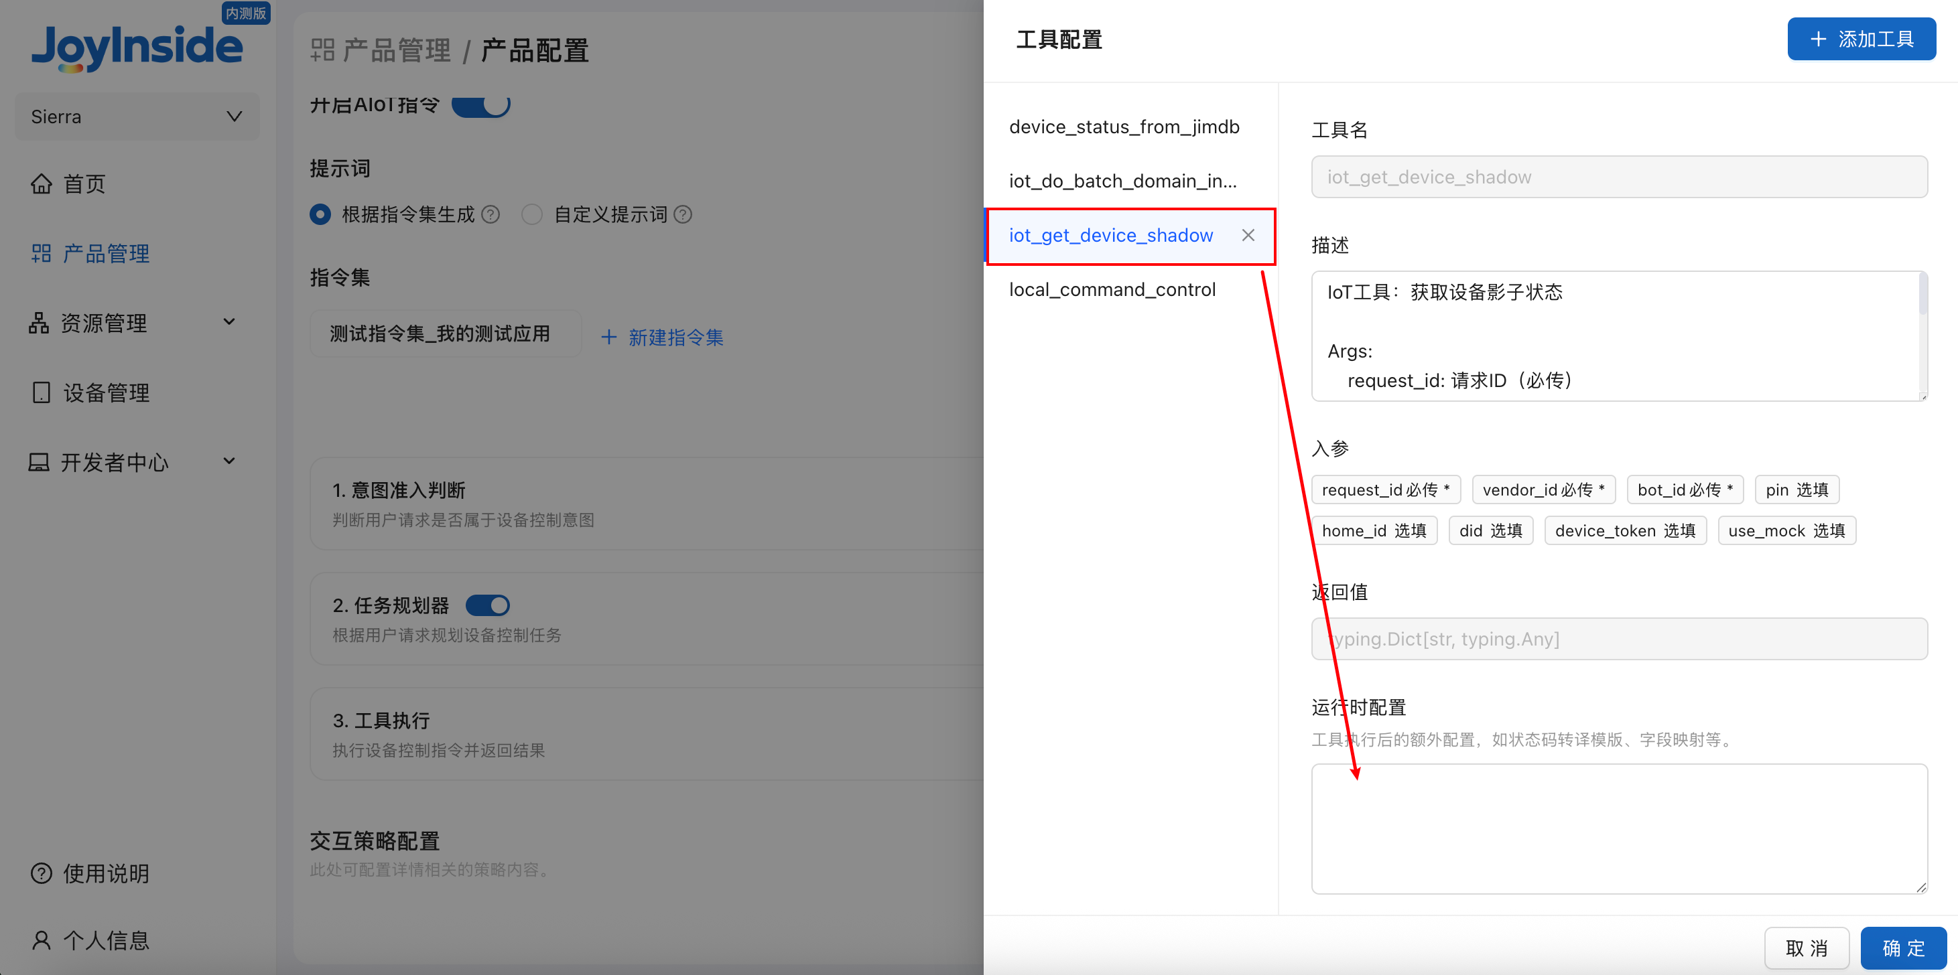Click the 开发者中心 laptop icon
This screenshot has width=1958, height=975.
pos(39,461)
